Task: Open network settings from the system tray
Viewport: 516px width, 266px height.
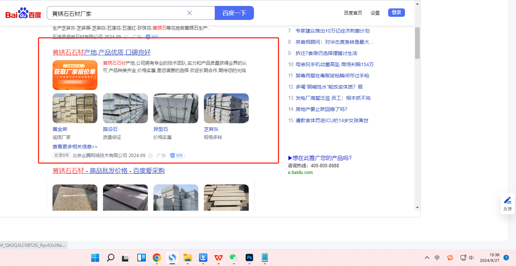Action: point(463,258)
